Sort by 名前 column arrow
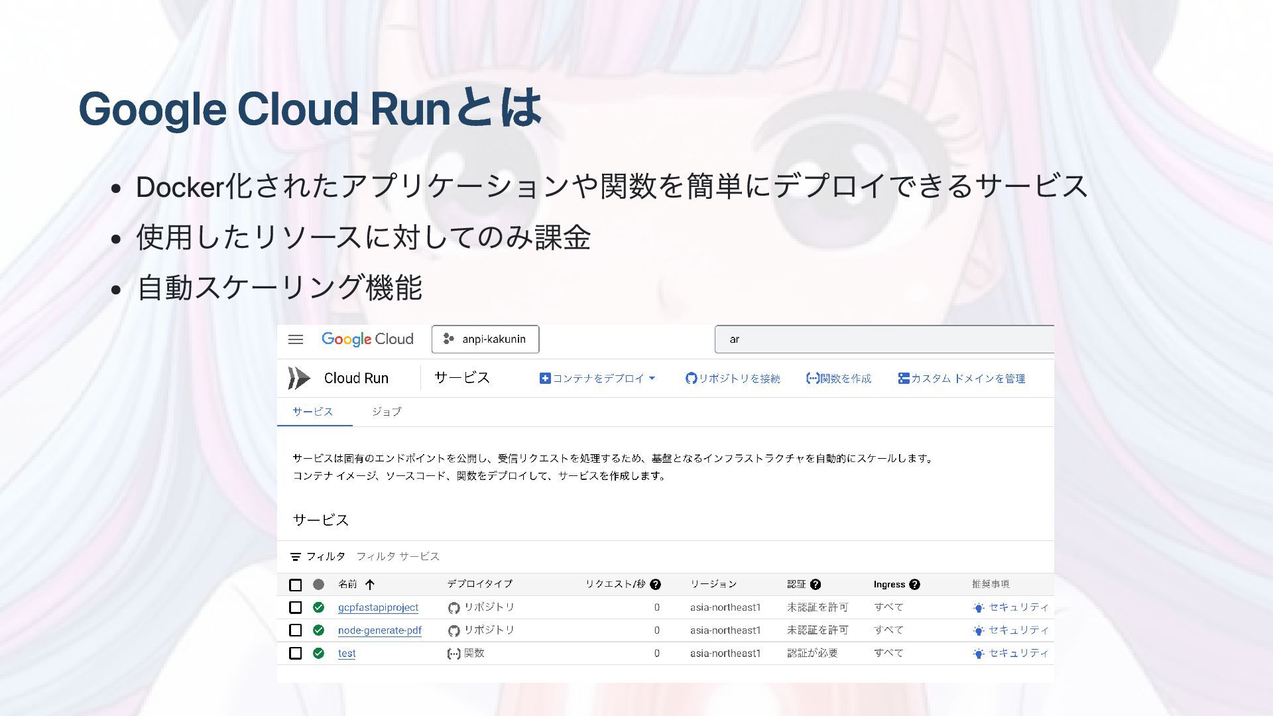1273x716 pixels. 370,585
